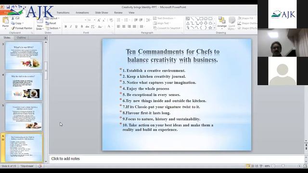Open the Line Spacing dropdown
Image resolution: width=308 pixels, height=173 pixels.
[148, 20]
